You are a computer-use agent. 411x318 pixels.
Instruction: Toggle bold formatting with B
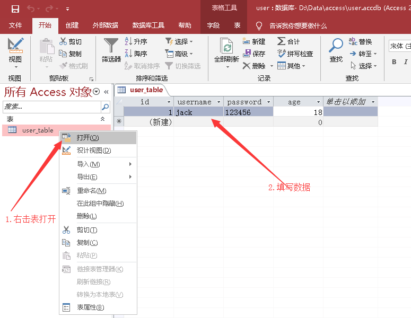[394, 62]
